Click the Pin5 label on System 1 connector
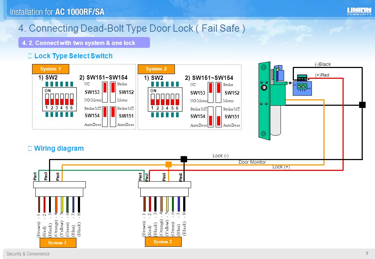Screen dimensions: 375x259 (x=58, y=177)
